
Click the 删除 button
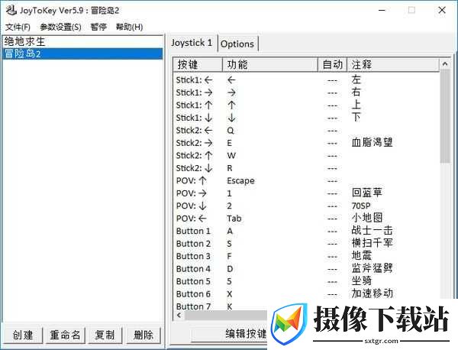coord(144,335)
